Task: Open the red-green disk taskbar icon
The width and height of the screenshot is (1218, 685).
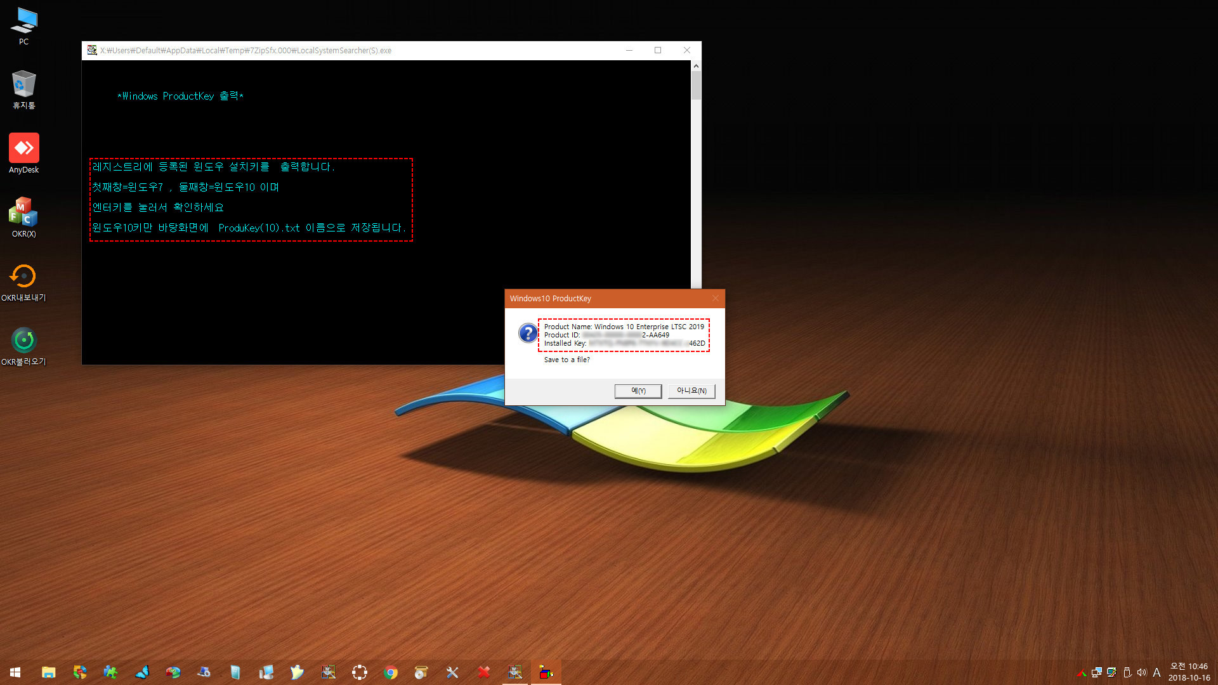Action: 173,672
